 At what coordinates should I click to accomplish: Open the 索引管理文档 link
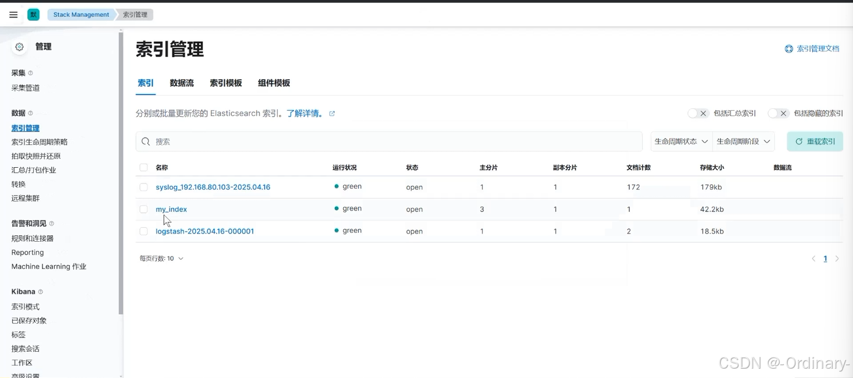coord(818,49)
